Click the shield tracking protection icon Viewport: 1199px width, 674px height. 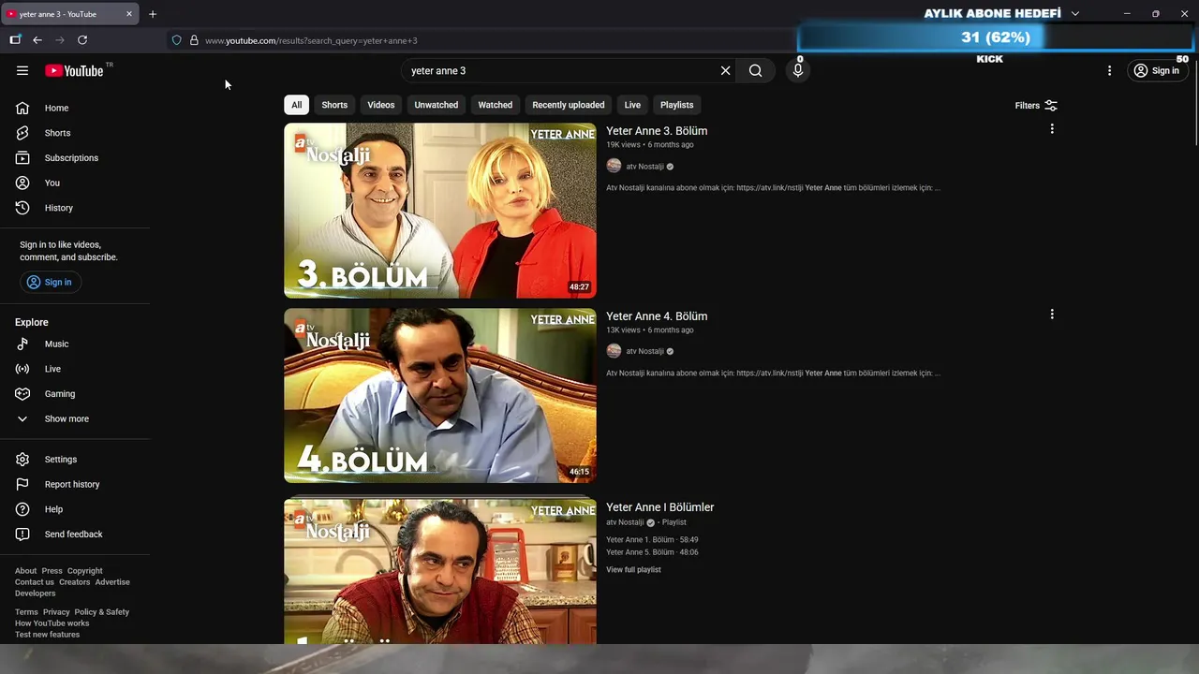[176, 40]
